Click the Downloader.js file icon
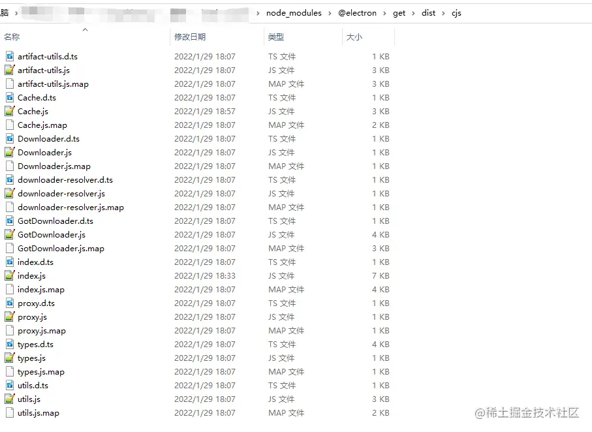The width and height of the screenshot is (592, 432). tap(10, 153)
